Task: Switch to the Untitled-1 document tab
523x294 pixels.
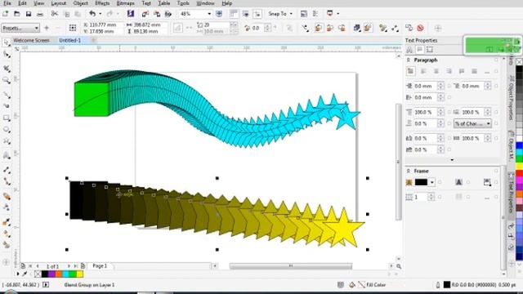Action: [x=69, y=40]
